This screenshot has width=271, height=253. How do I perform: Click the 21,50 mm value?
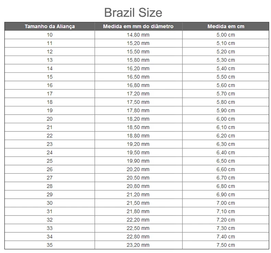[138, 203]
